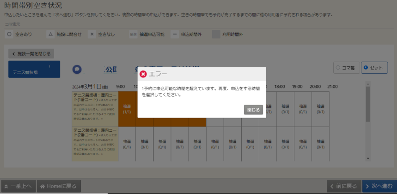Viewport: 397px width, 194px height.
Task: Click the vertical scrollbar thumb
Action: click(368, 104)
